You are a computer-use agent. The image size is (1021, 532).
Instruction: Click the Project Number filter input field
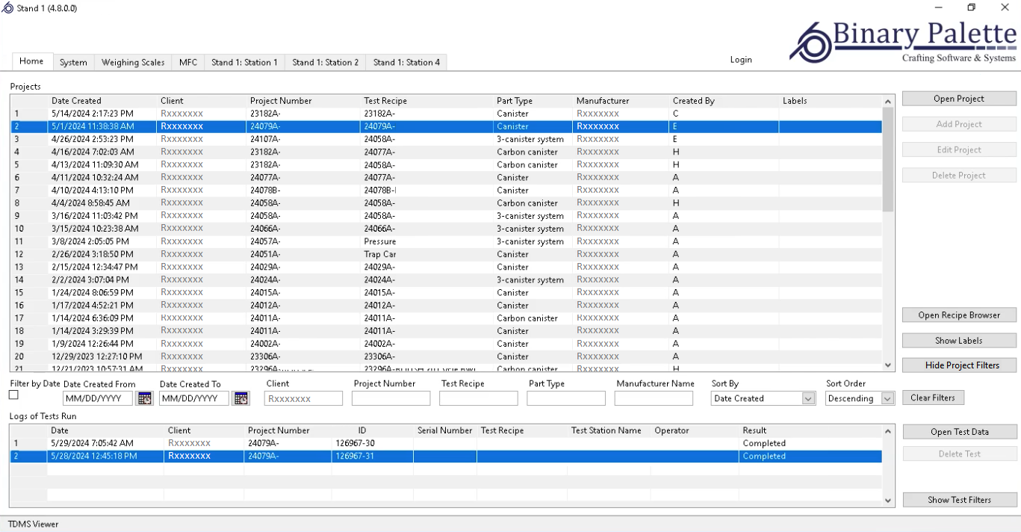tap(391, 399)
